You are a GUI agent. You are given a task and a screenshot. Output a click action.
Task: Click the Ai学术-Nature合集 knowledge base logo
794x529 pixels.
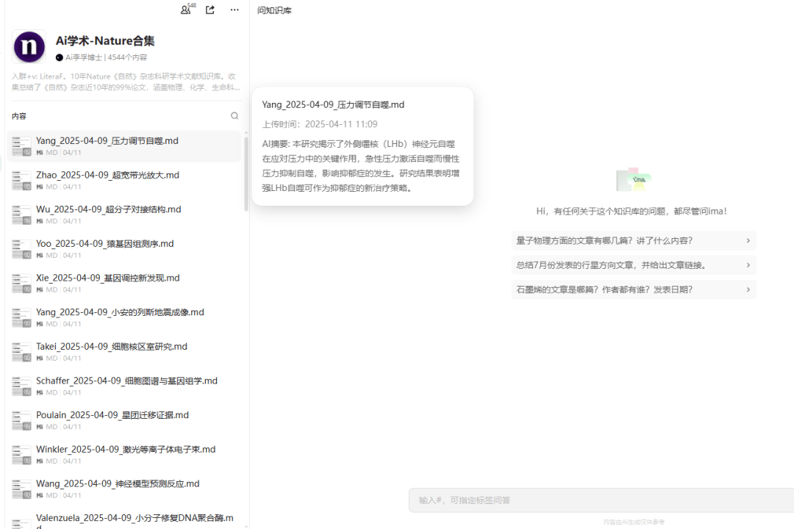(x=29, y=47)
